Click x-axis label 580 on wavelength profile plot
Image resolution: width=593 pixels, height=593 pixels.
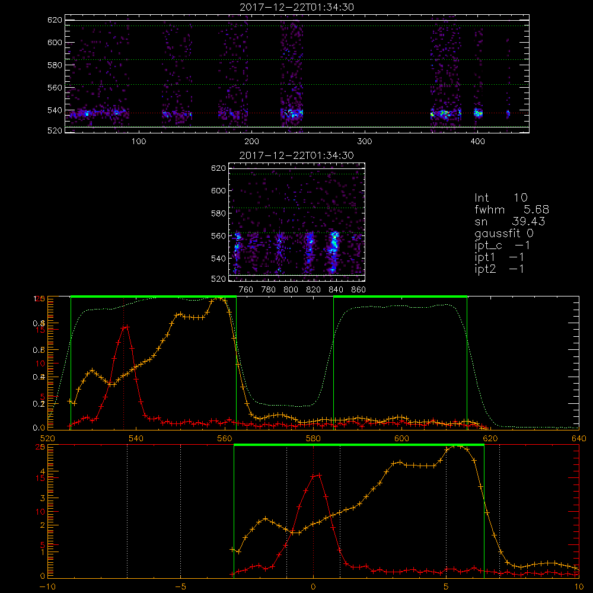click(314, 438)
